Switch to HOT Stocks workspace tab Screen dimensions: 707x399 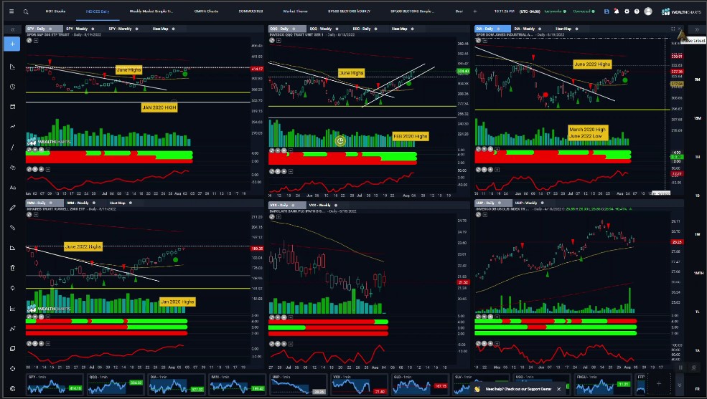(55, 11)
